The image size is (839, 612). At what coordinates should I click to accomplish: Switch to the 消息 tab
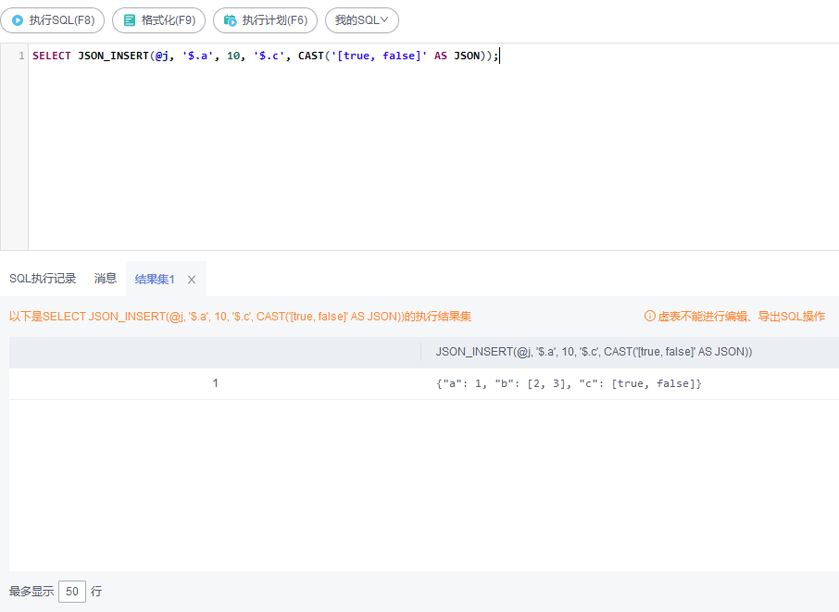point(104,278)
